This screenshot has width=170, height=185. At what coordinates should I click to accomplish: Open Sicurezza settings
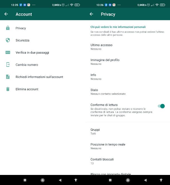[x=42, y=40]
